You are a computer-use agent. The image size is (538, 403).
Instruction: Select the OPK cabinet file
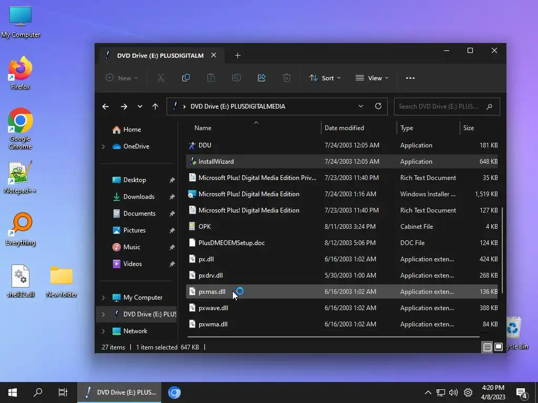coord(342,227)
